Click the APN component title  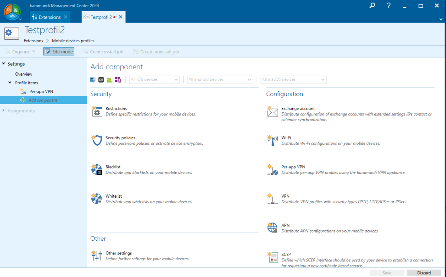pyautogui.click(x=286, y=225)
